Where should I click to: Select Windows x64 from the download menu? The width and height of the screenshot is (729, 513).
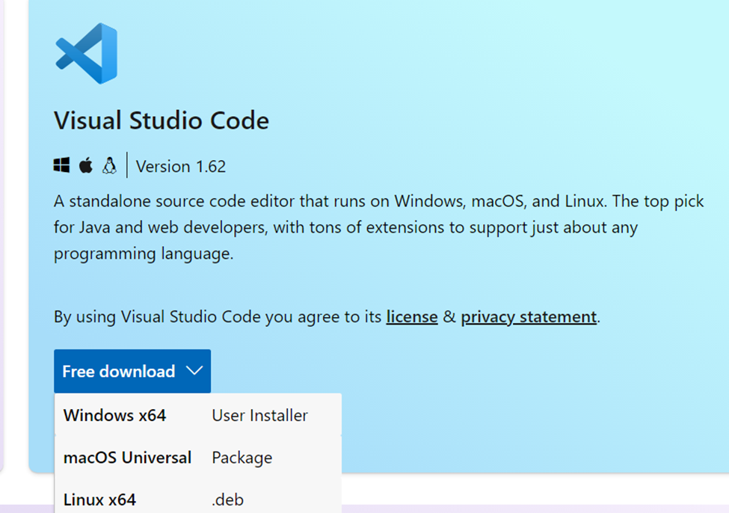coord(115,415)
